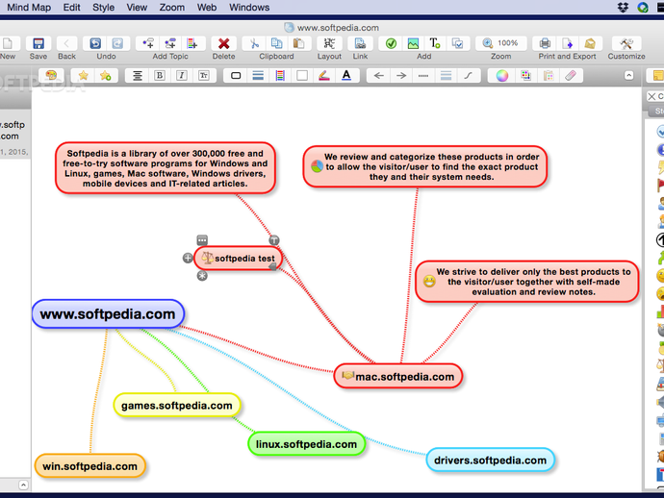The width and height of the screenshot is (664, 498).
Task: Click the Print printer icon
Action: [x=545, y=43]
